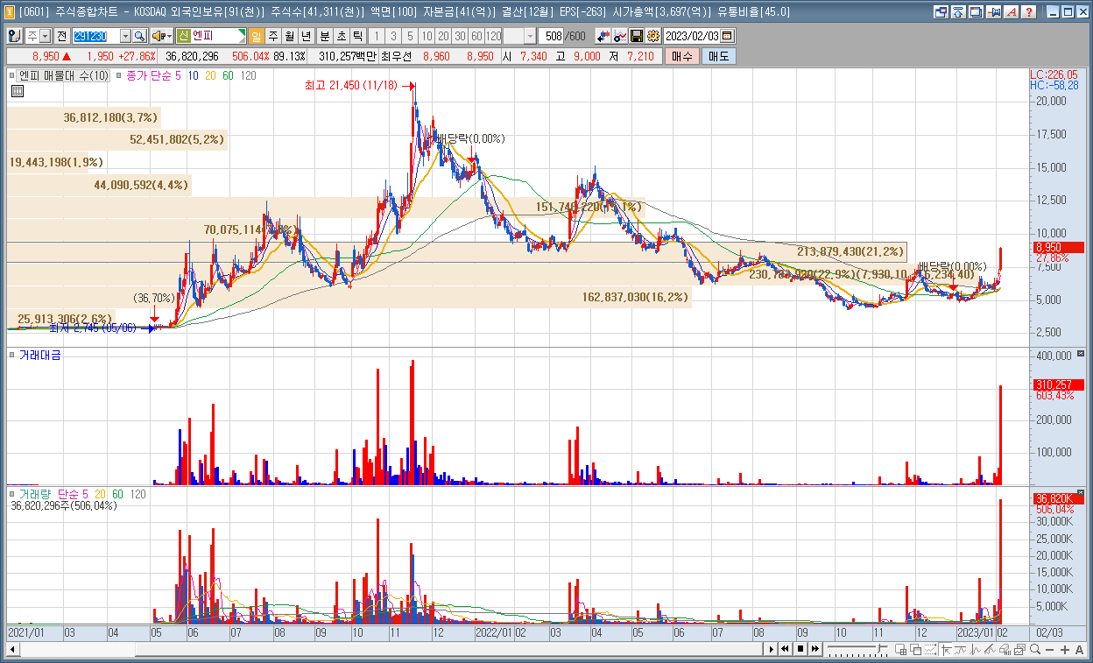Click the play forward playback button

click(x=772, y=649)
